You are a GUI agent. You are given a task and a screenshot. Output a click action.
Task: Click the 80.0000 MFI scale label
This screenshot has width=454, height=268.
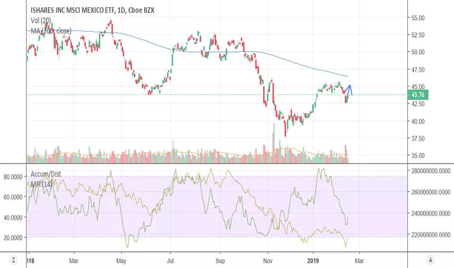[13, 177]
